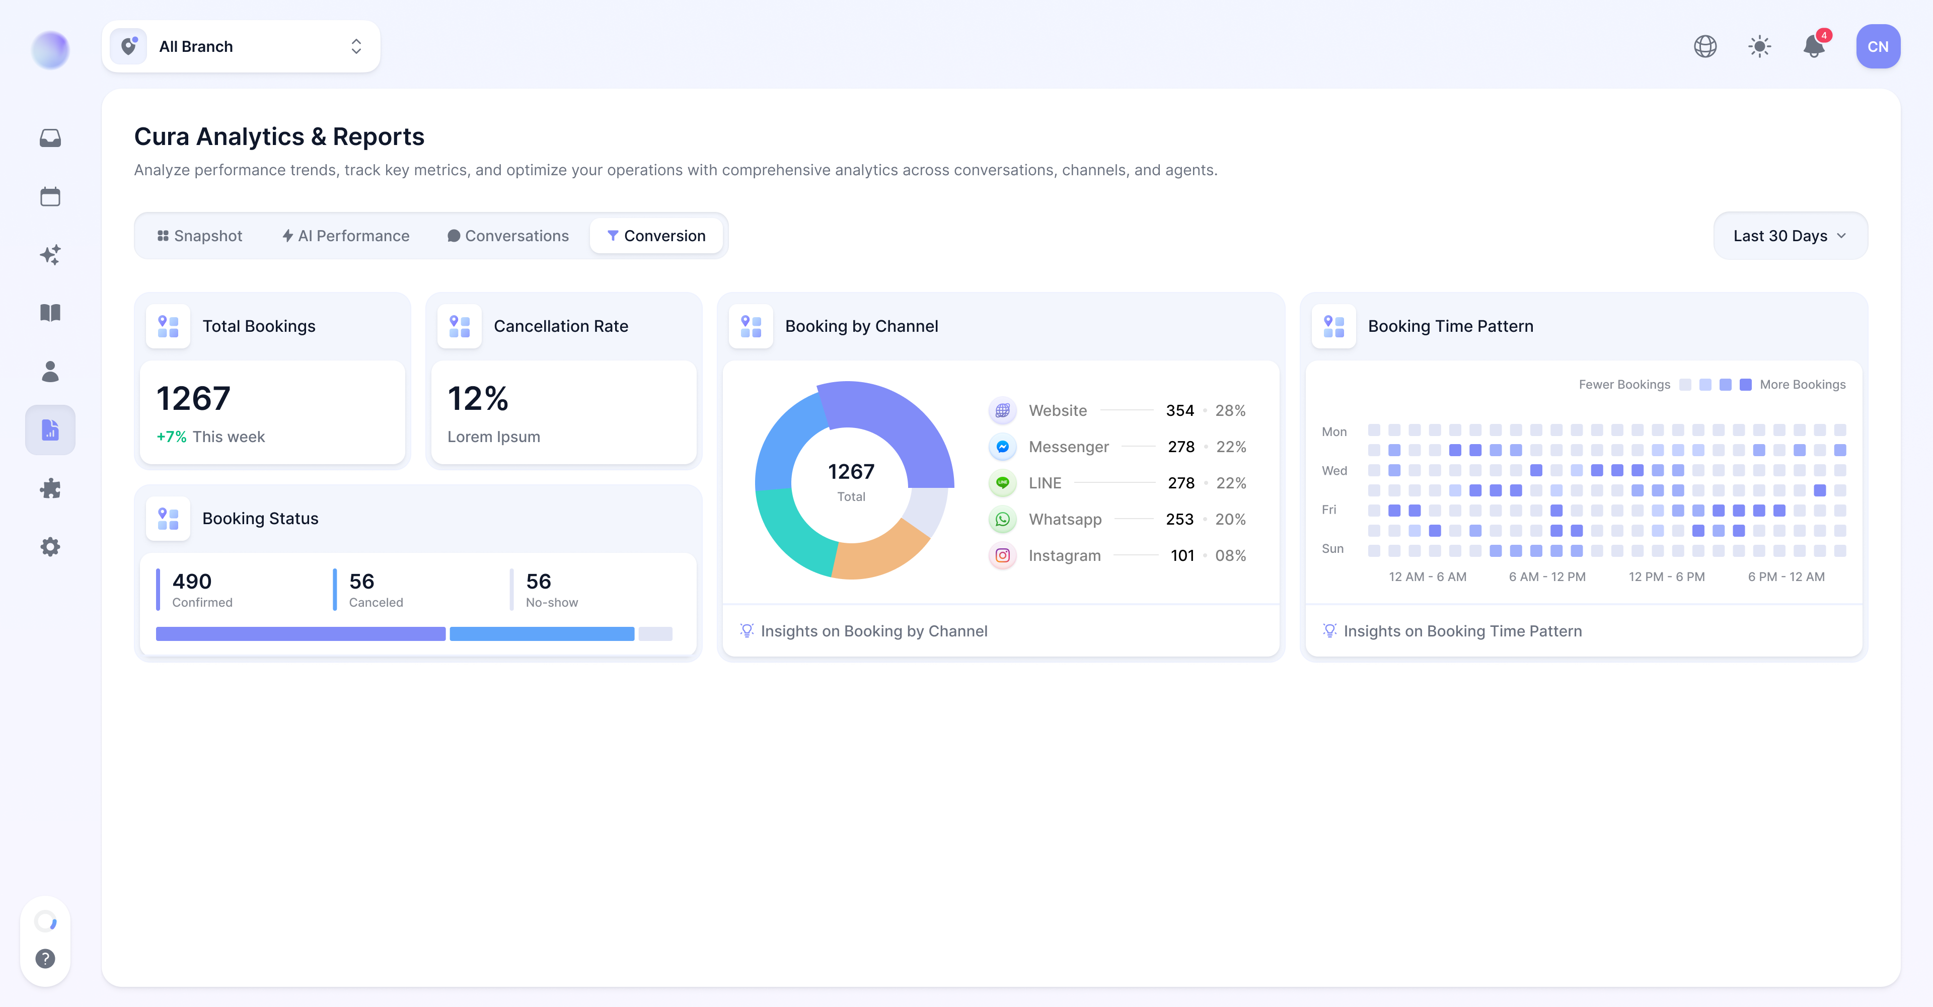Open the knowledge book sidebar icon
1933x1007 pixels.
(50, 313)
